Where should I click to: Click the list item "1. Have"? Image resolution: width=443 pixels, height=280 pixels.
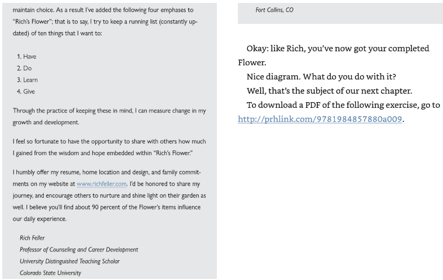click(x=26, y=57)
